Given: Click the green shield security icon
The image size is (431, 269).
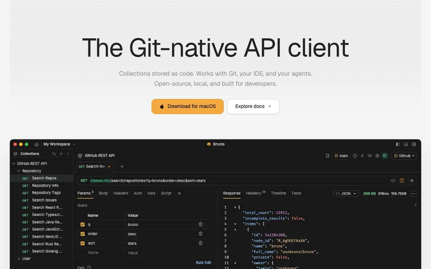Looking at the screenshot, I should point(385,156).
